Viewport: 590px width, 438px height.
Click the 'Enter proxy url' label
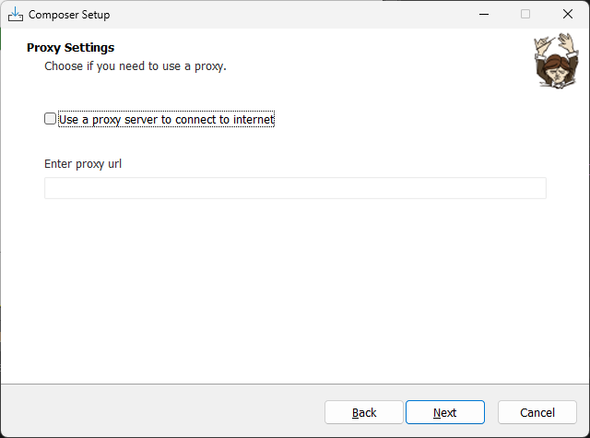point(83,164)
